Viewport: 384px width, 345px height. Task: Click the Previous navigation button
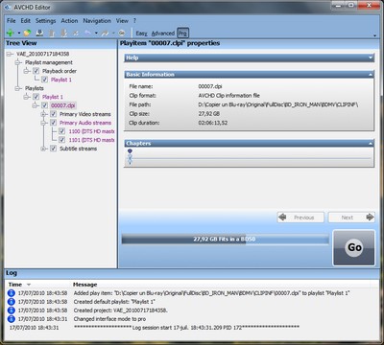[300, 218]
